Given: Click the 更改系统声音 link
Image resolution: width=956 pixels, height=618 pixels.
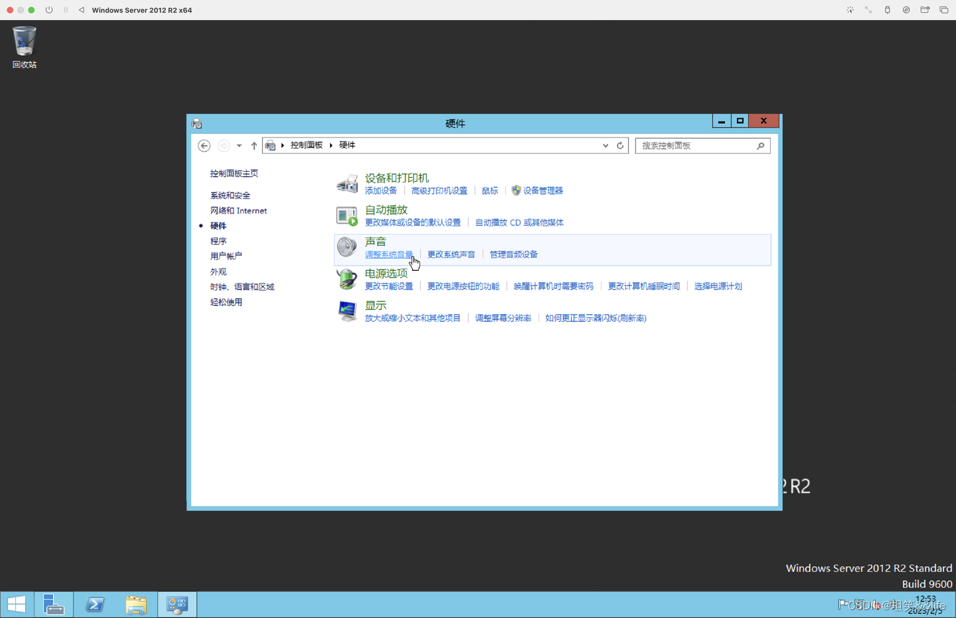Looking at the screenshot, I should click(x=451, y=254).
